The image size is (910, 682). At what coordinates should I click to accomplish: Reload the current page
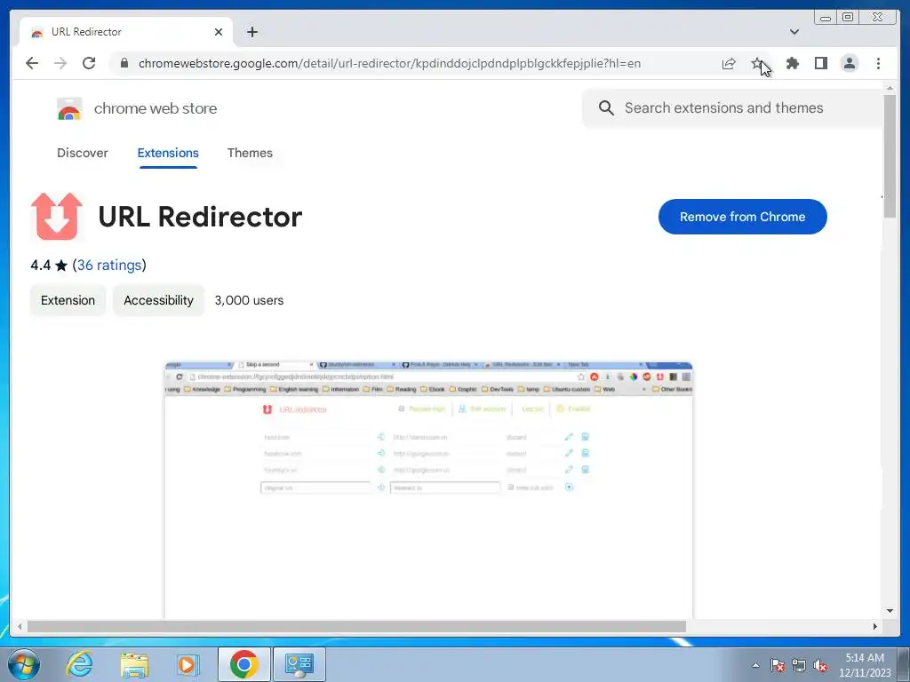pos(89,63)
